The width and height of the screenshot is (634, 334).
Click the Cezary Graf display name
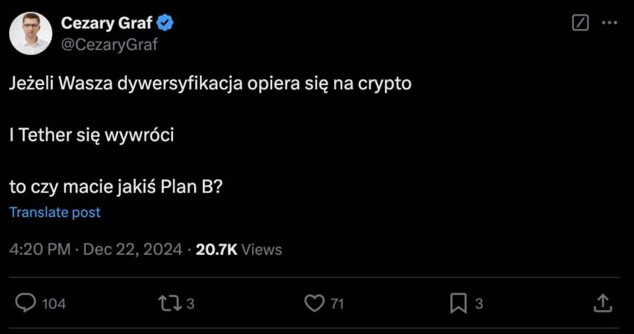coord(107,23)
